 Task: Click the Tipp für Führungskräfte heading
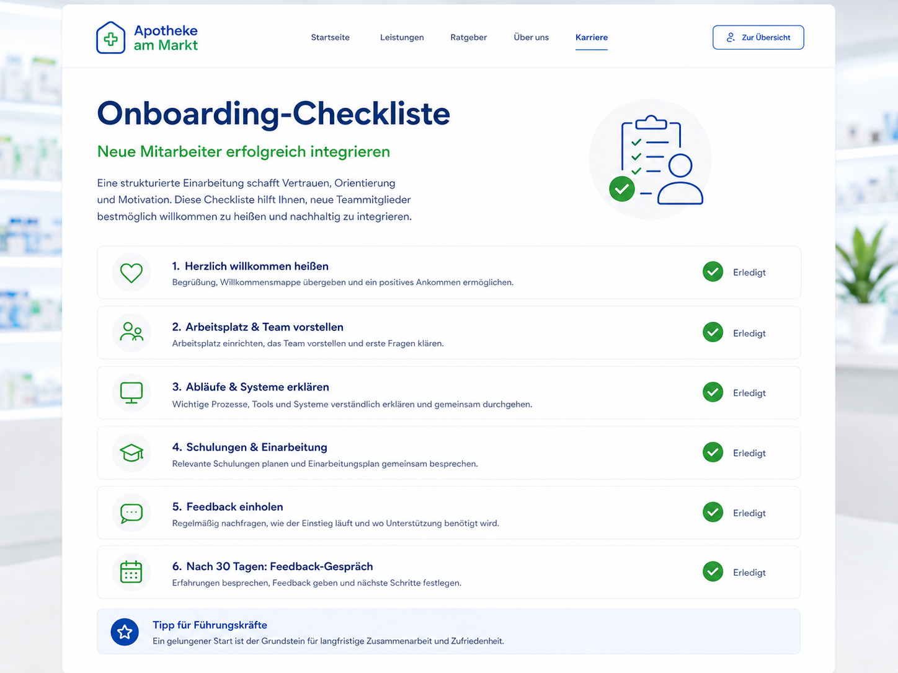coord(210,625)
